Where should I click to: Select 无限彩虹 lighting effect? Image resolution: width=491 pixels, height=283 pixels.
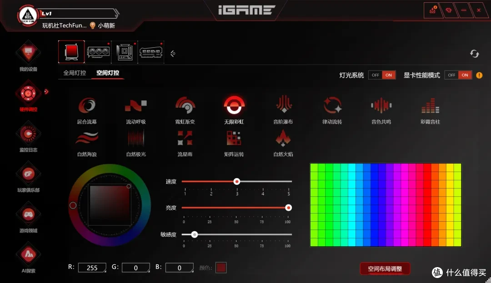234,110
